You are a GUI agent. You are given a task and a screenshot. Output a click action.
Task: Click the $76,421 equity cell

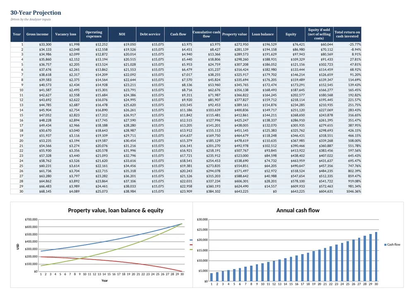click(x=291, y=44)
